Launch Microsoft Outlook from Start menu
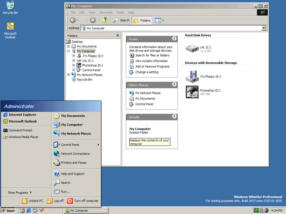286x214 pixels. click(20, 121)
